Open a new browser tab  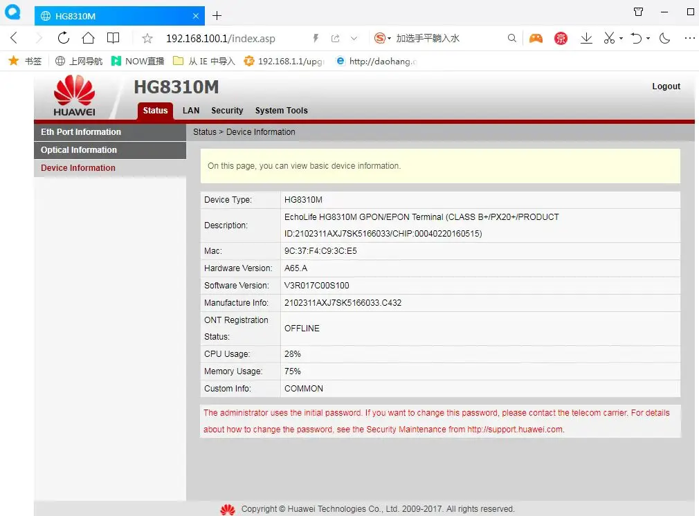pyautogui.click(x=217, y=16)
